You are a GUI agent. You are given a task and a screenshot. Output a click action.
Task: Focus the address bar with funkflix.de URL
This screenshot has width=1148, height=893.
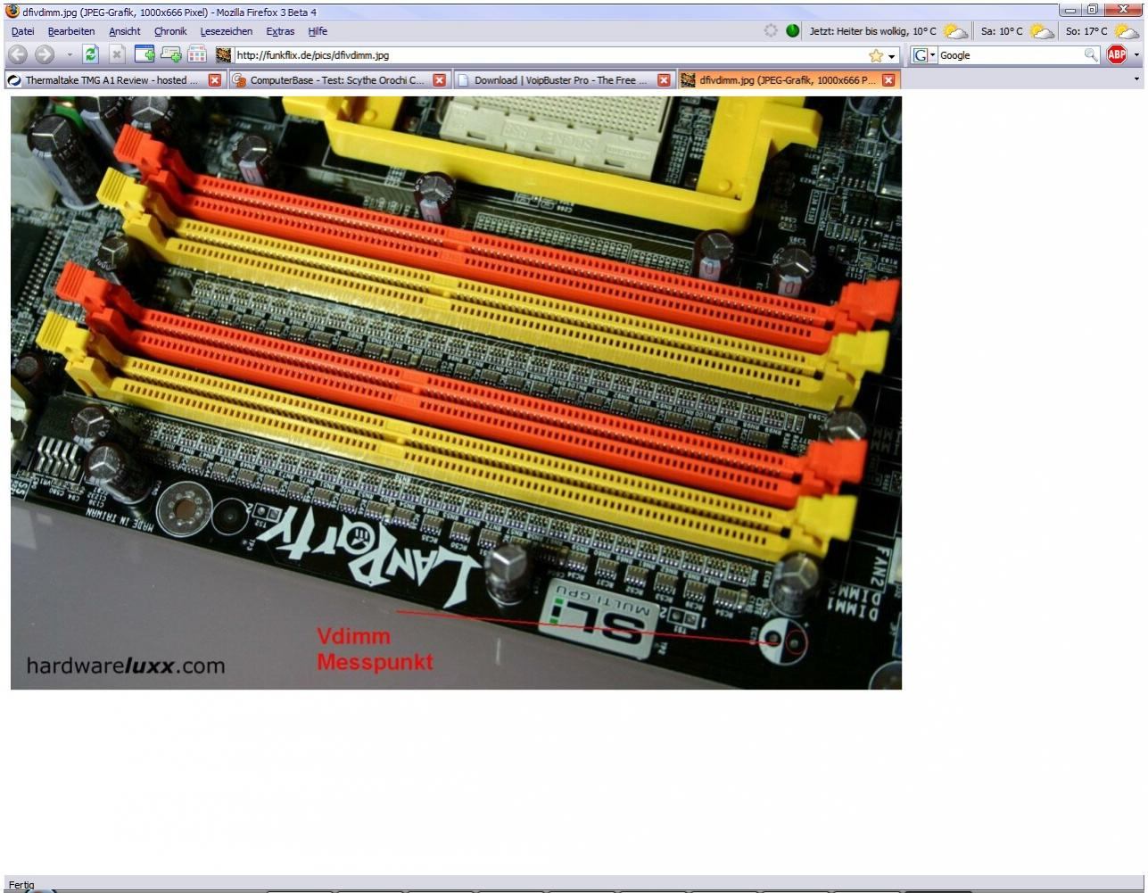[549, 55]
